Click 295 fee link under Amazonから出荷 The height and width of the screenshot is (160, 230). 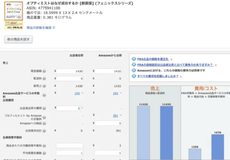(x=116, y=93)
